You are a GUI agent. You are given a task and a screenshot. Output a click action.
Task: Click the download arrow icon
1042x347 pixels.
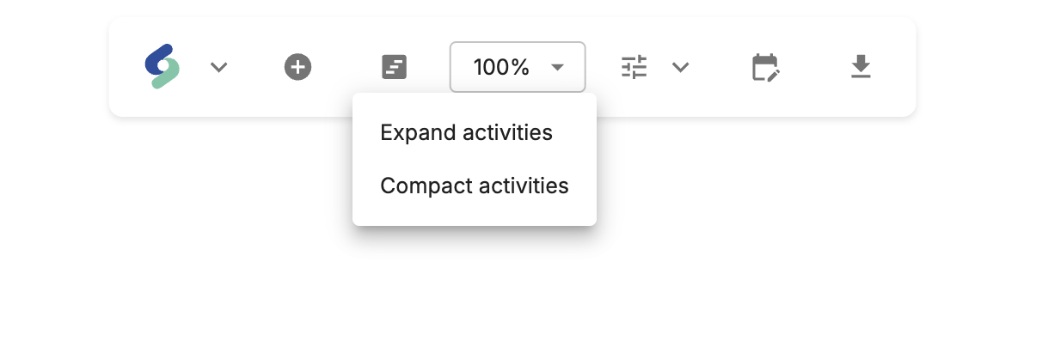861,66
